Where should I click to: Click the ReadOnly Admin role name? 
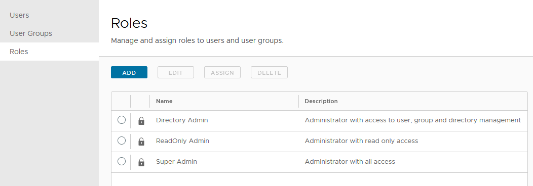click(182, 141)
